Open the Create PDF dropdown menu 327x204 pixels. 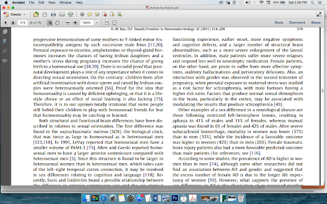pos(14,14)
